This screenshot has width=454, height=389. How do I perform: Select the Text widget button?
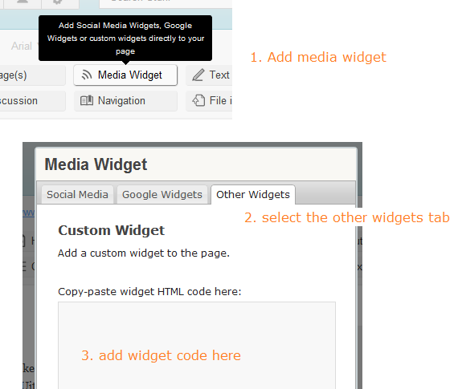209,75
